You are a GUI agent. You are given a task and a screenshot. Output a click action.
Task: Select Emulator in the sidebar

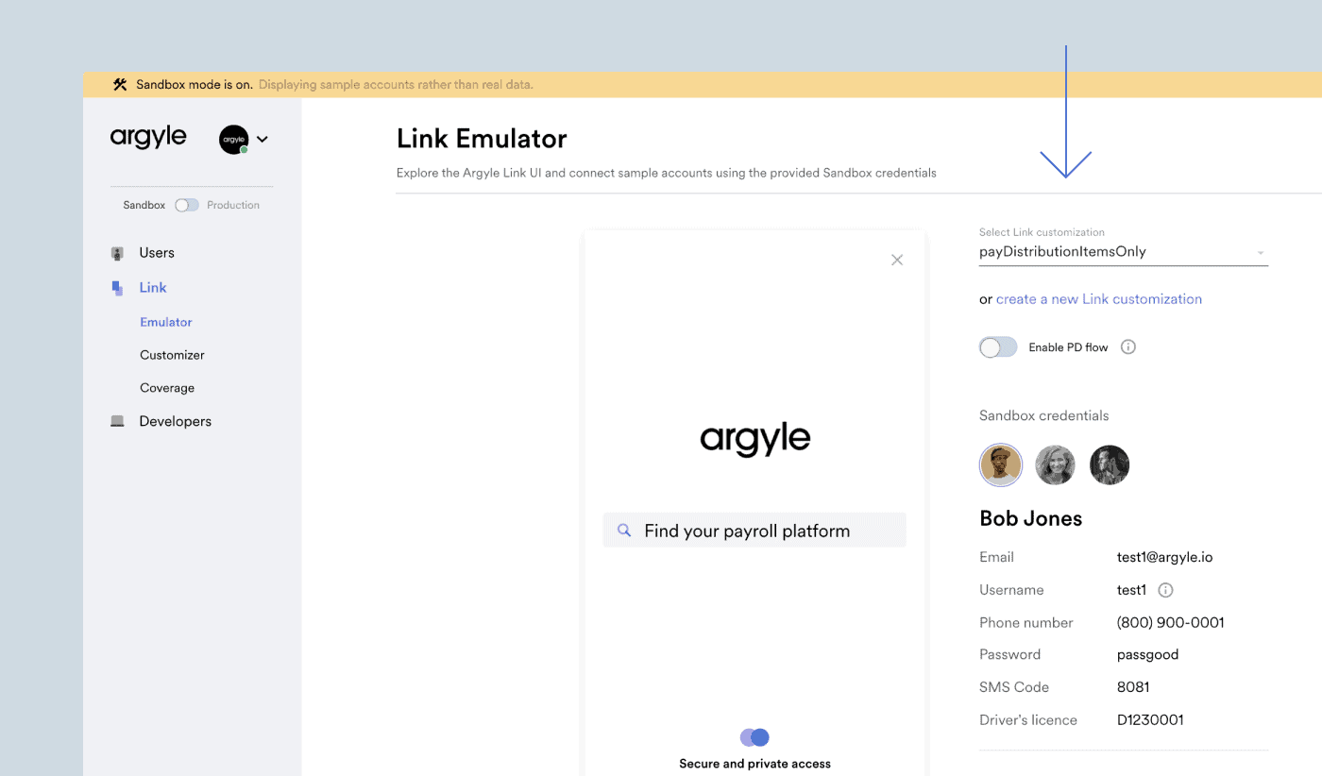tap(166, 322)
